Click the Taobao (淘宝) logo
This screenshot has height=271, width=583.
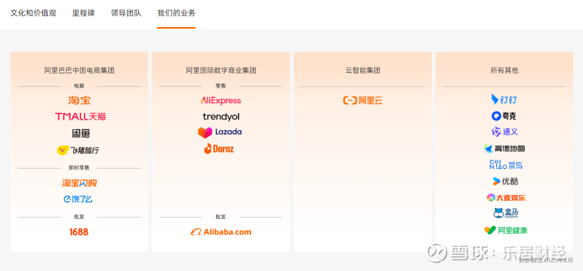tap(79, 100)
